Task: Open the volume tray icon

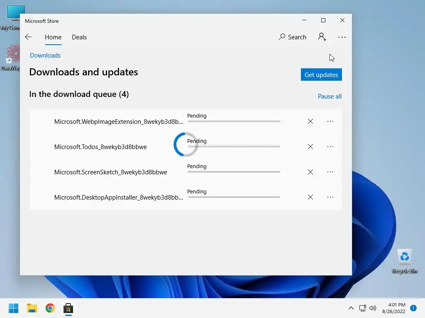Action: [373, 308]
